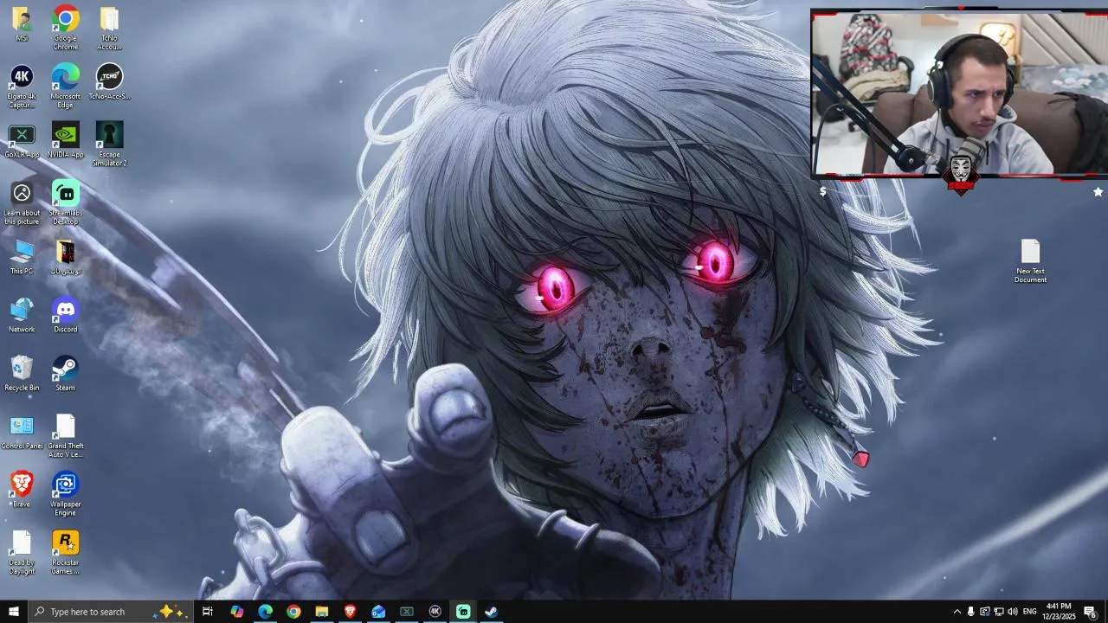Select the Brave browser desktop shortcut
Image resolution: width=1108 pixels, height=623 pixels.
coord(22,490)
